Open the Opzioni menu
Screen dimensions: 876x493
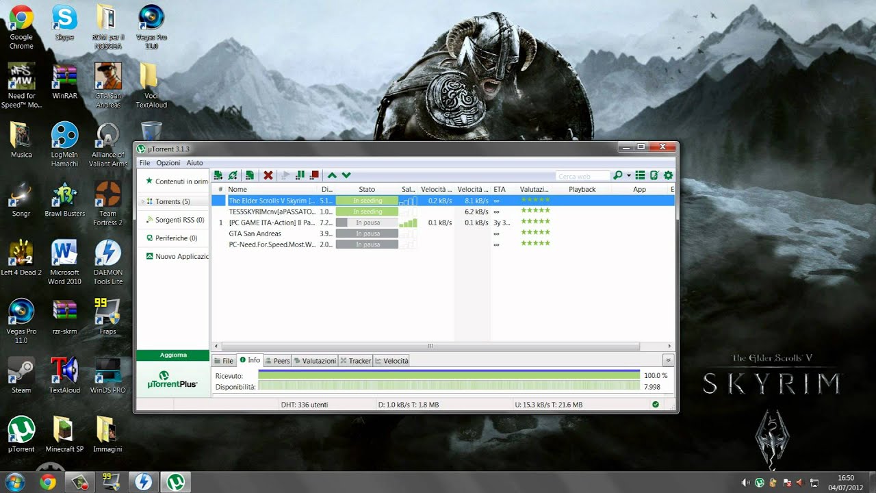point(168,163)
